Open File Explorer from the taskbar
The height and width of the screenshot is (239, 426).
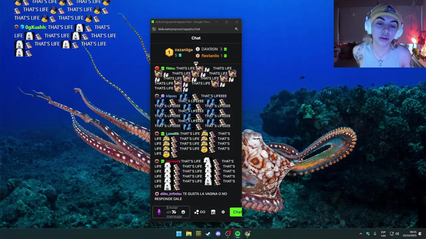pyautogui.click(x=189, y=234)
